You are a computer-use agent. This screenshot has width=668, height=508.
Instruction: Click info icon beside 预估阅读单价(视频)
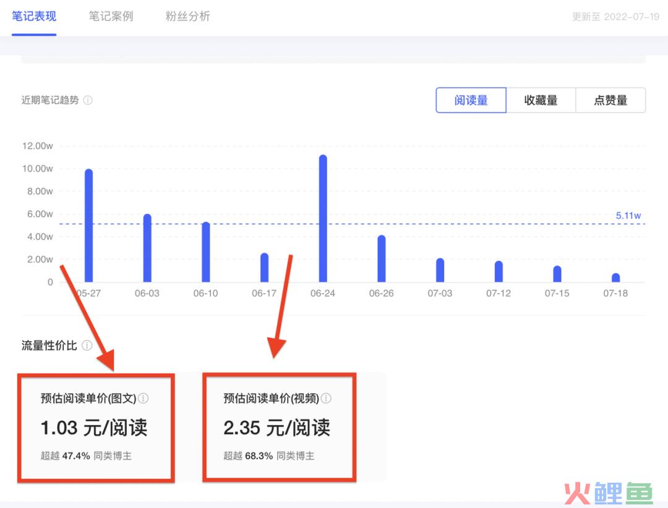click(327, 398)
